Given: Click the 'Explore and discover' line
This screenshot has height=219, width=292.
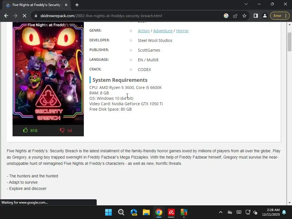Looking at the screenshot, I should click(x=27, y=188).
